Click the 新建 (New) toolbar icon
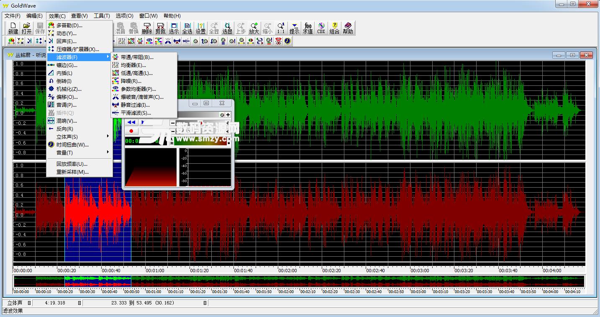Image resolution: width=600 pixels, height=317 pixels. tap(13, 28)
